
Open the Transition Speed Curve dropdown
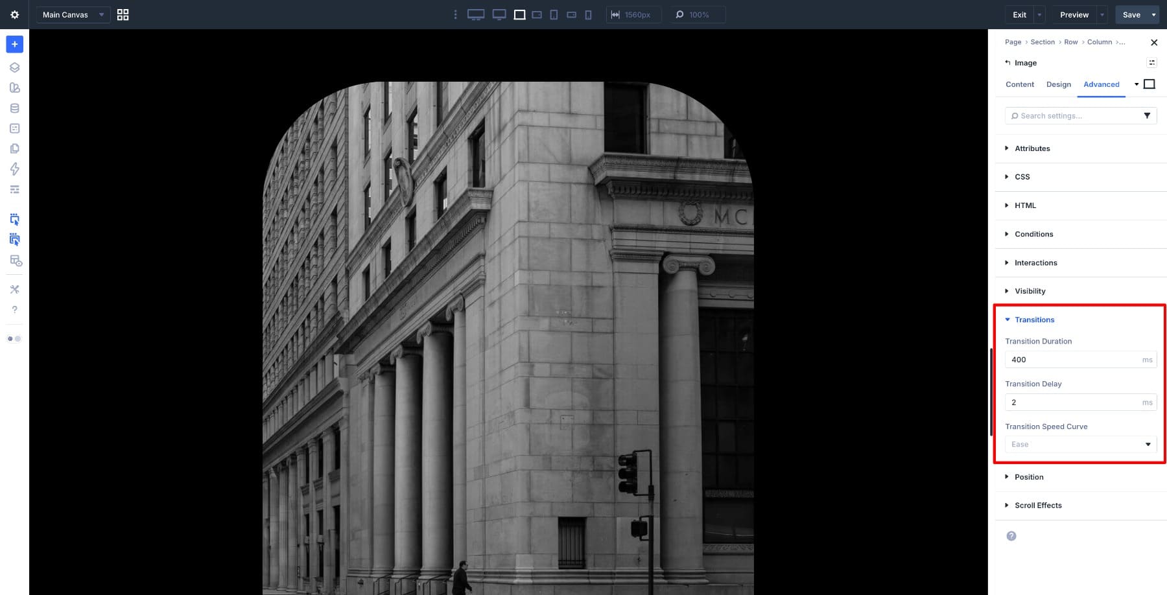(x=1080, y=444)
